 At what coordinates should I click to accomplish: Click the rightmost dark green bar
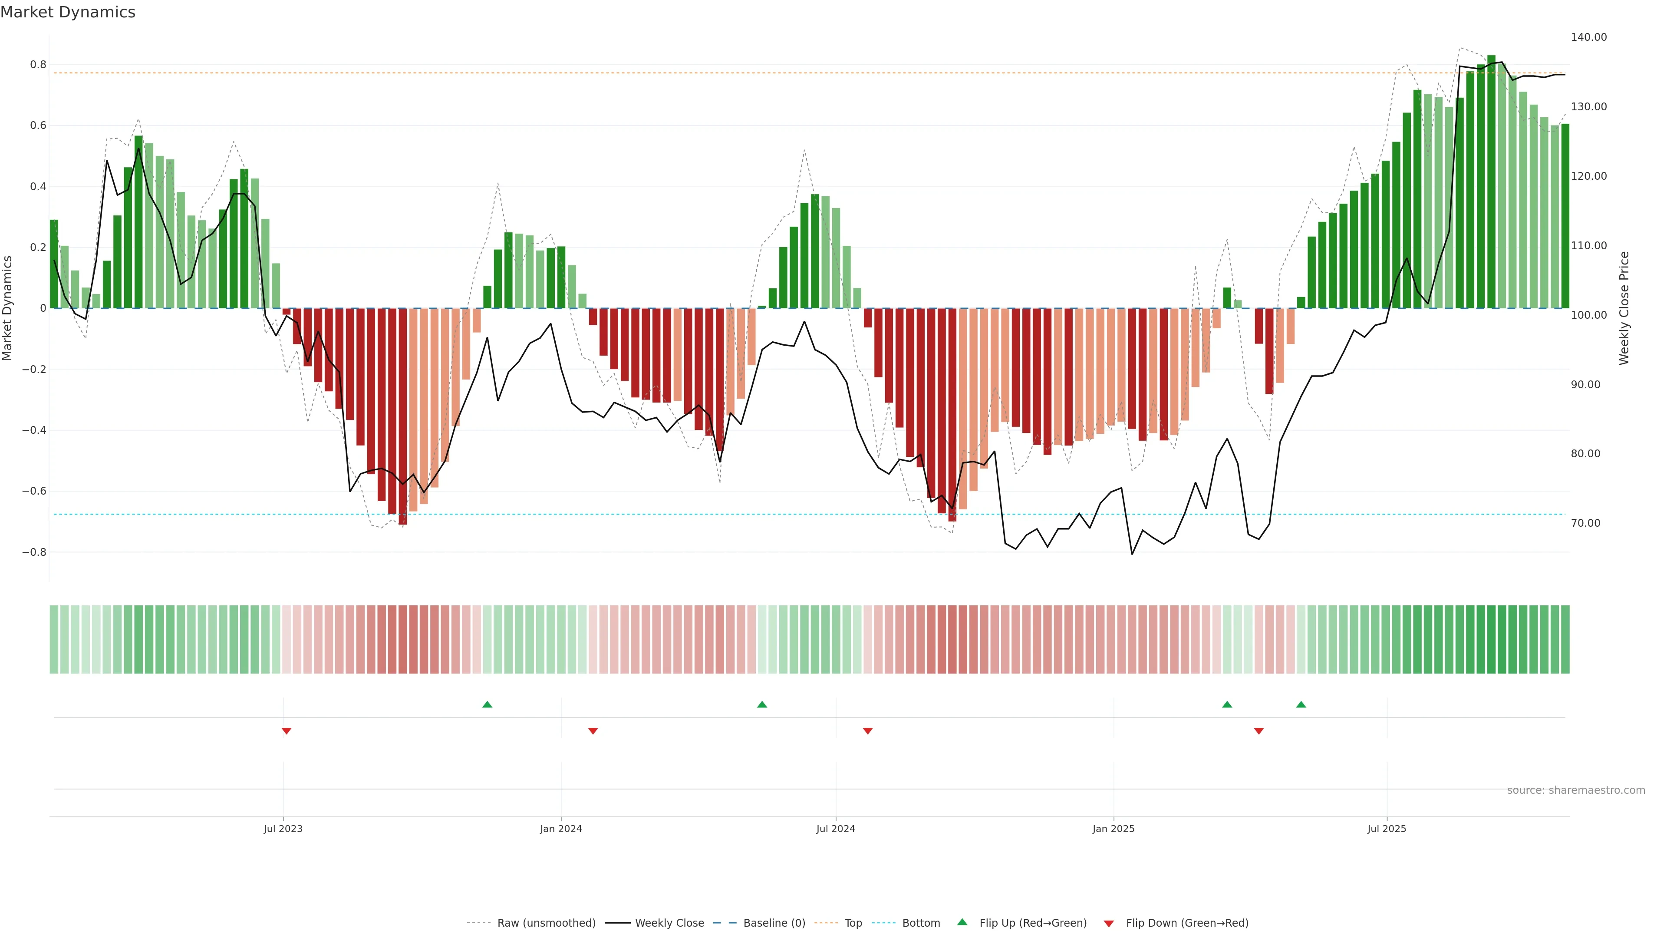click(x=1565, y=215)
